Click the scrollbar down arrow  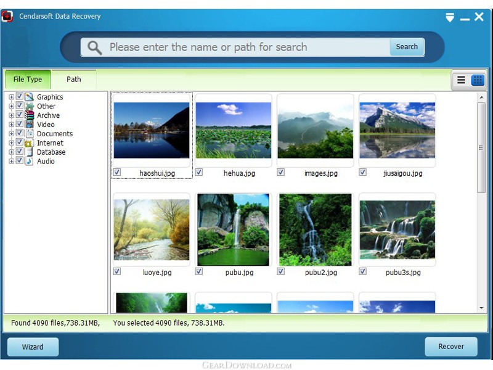[481, 308]
